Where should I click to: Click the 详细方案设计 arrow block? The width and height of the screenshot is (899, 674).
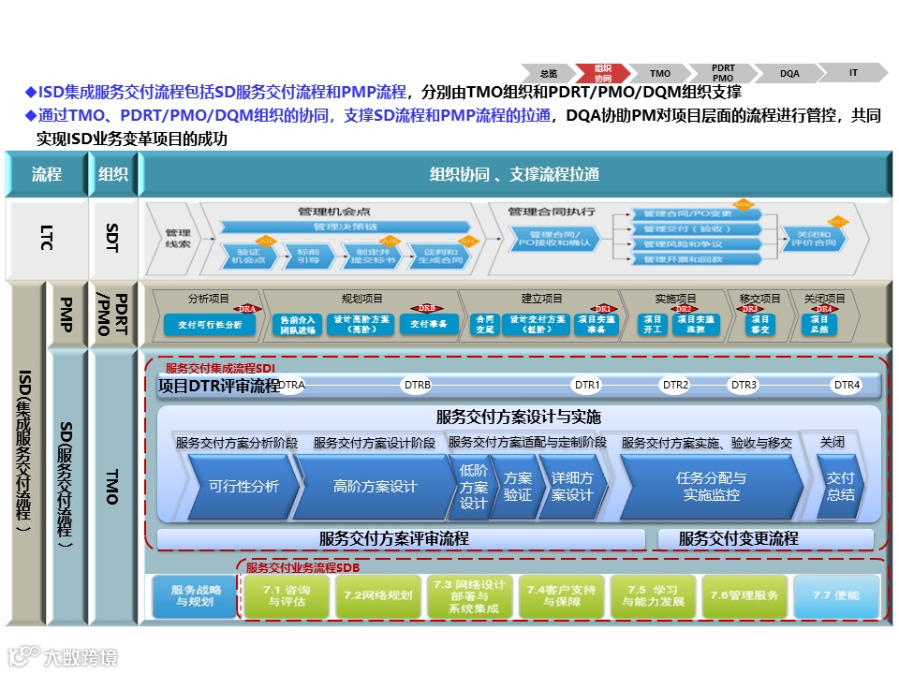(572, 487)
